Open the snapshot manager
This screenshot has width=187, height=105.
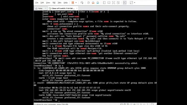[98, 3]
